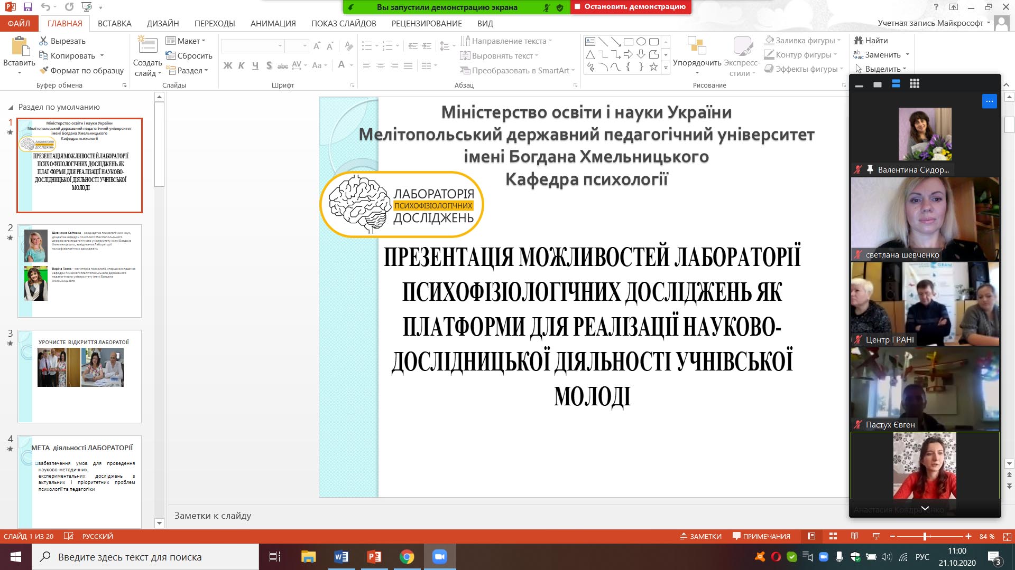Image resolution: width=1015 pixels, height=570 pixels.
Task: Click Stop sharing (Остановить демонстрацию) button
Action: 630,7
